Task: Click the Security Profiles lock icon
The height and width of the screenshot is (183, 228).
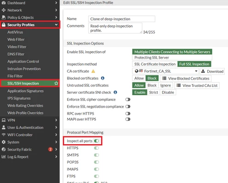Action: point(4,25)
